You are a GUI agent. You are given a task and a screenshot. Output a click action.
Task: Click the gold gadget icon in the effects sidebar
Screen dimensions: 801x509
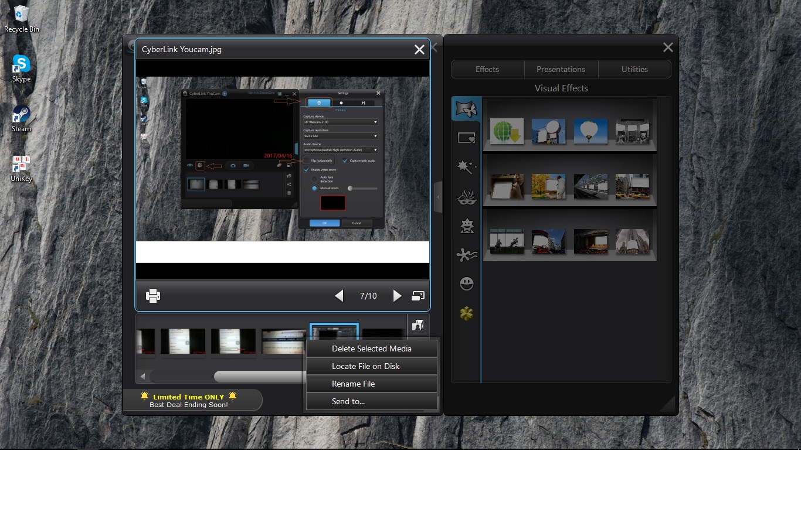[467, 313]
